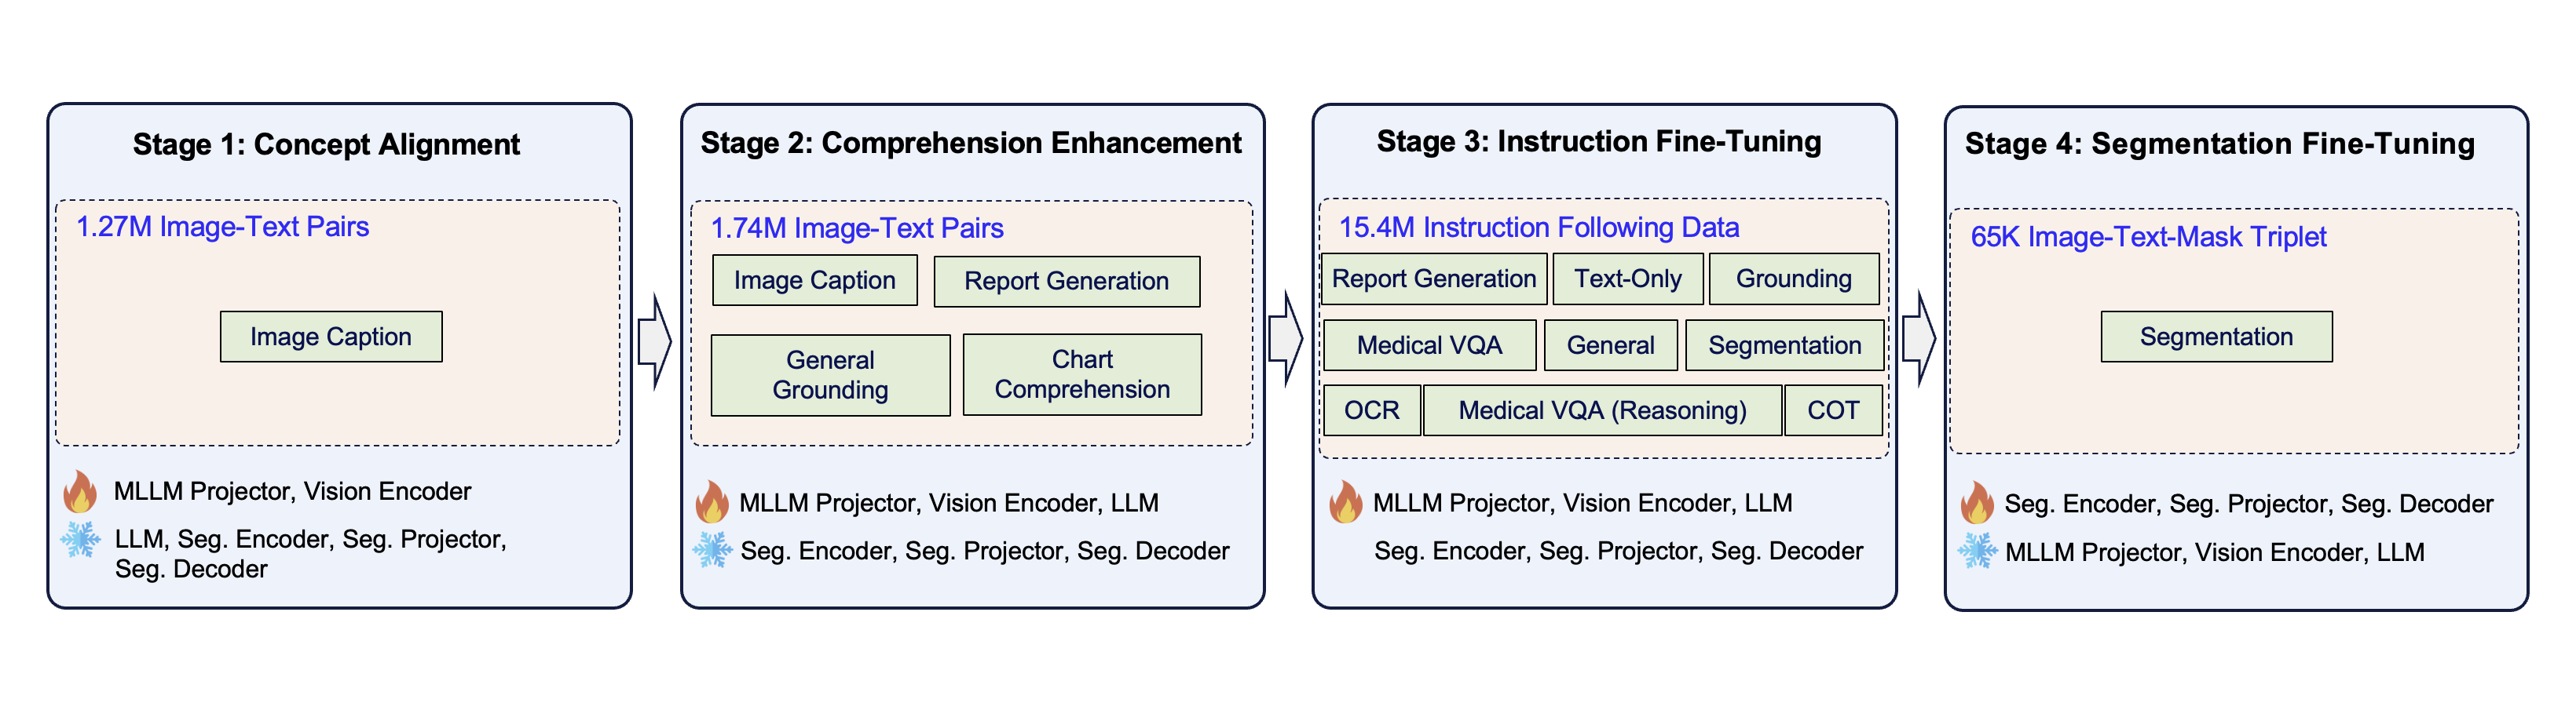Click the Medical VQA (Reasoning) box
The image size is (2576, 703).
[x=1602, y=410]
